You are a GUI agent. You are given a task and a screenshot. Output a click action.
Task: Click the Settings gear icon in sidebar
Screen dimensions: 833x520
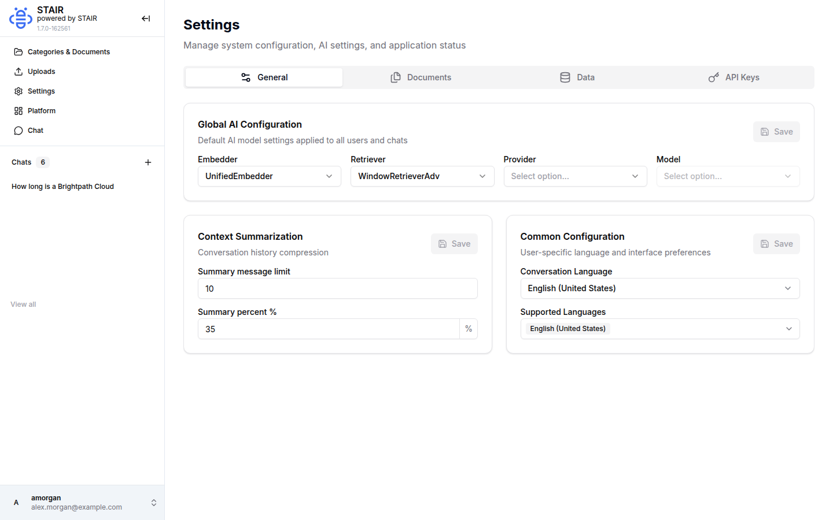tap(19, 91)
